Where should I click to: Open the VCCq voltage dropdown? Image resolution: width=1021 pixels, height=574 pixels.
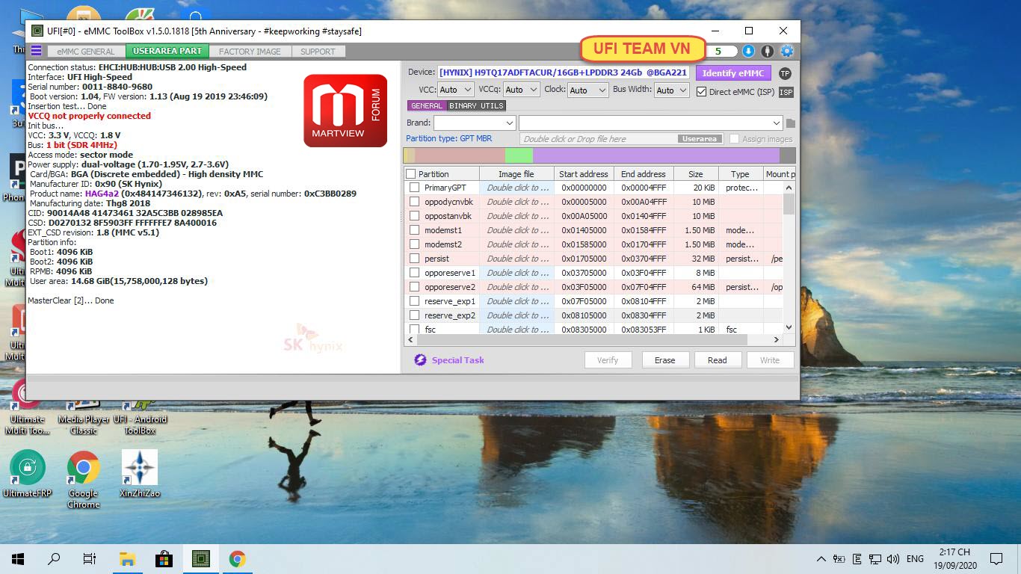point(521,90)
